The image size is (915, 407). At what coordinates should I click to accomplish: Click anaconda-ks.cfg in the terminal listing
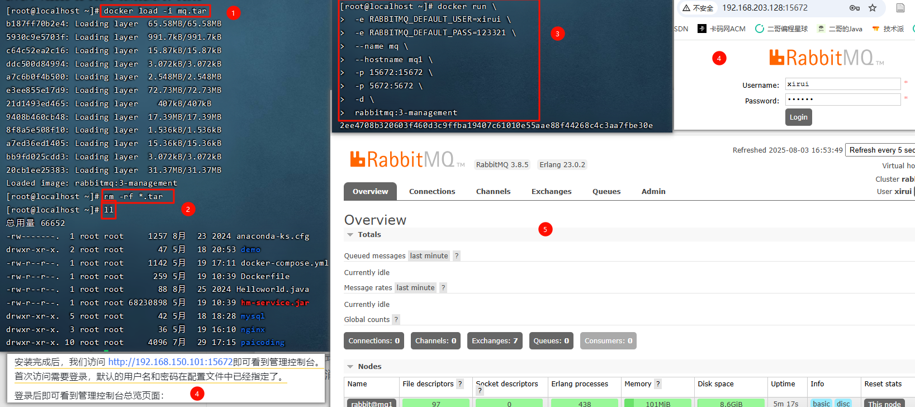(273, 236)
